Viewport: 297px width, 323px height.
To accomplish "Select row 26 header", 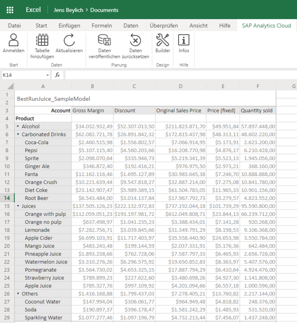I will coord(7,294).
